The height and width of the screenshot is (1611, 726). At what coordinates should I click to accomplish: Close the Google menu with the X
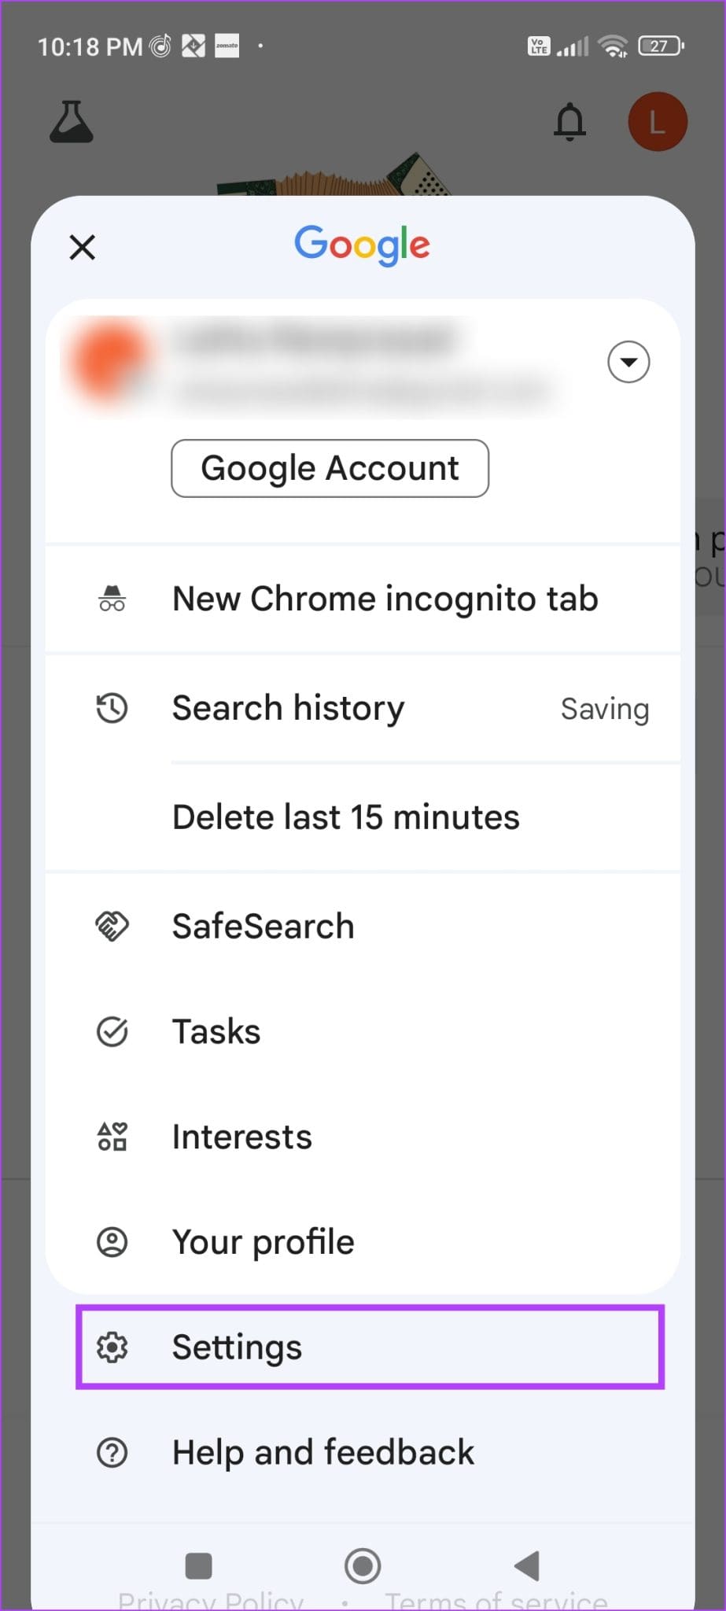coord(81,247)
